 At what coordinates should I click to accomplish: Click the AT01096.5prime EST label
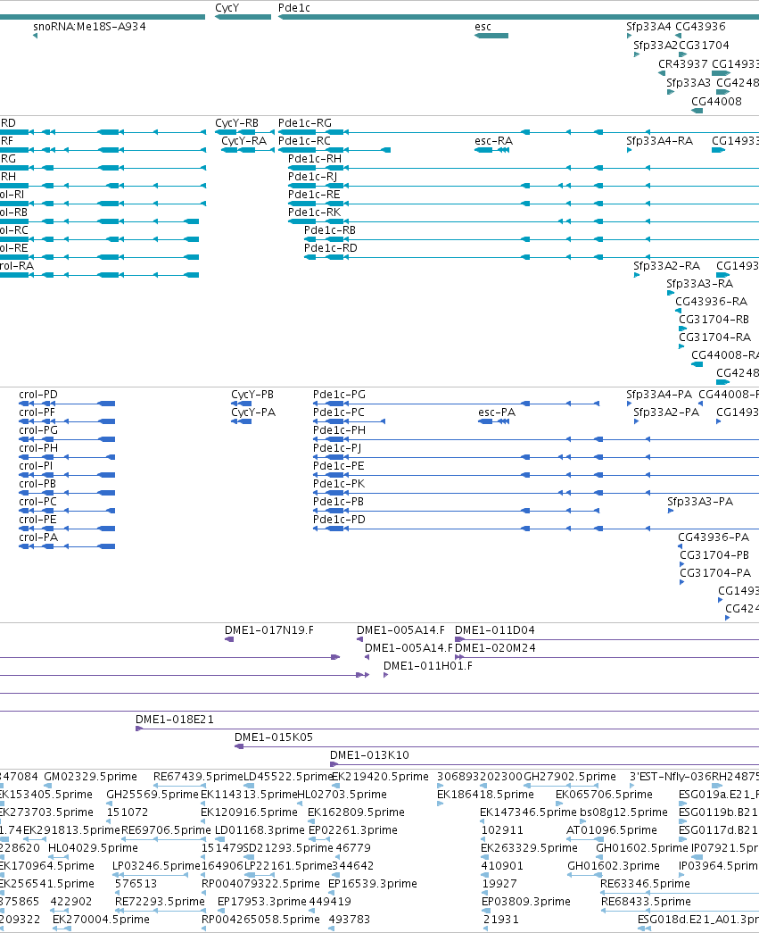[612, 829]
